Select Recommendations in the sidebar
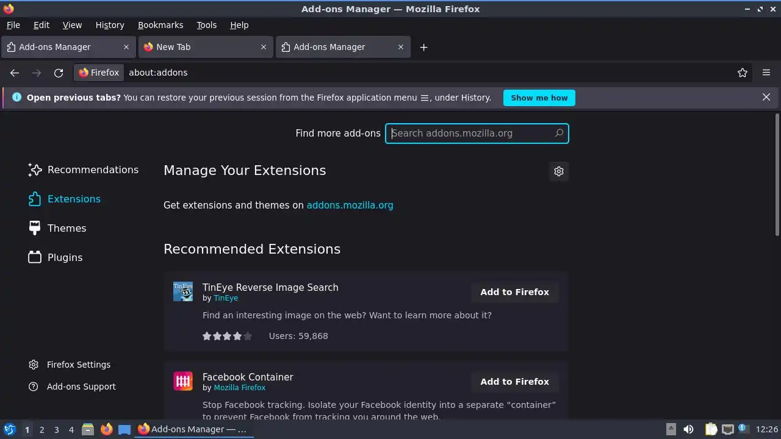Screen dimensions: 781x439 pos(84,170)
